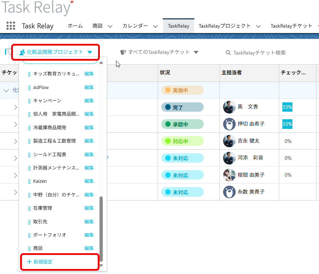Screen dimensions: 319x274
Task: Click the TaskRelayチケット検索 search field
Action: tap(259, 53)
